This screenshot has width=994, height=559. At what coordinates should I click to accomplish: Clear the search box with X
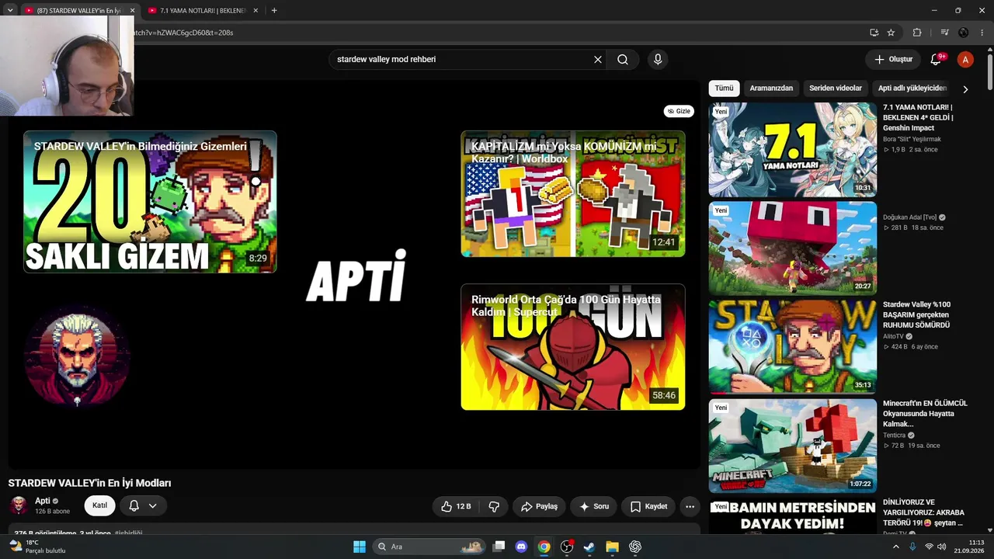(x=598, y=60)
